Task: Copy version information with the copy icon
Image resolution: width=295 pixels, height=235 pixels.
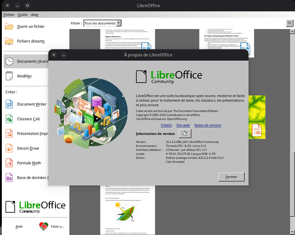Action: click(x=185, y=134)
